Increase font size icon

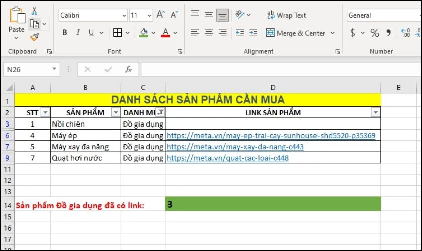coord(161,15)
